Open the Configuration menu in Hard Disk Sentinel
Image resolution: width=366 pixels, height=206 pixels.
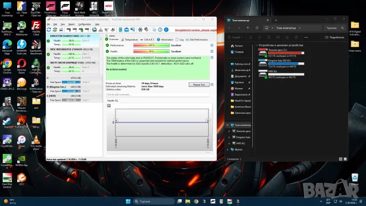pyautogui.click(x=85, y=24)
